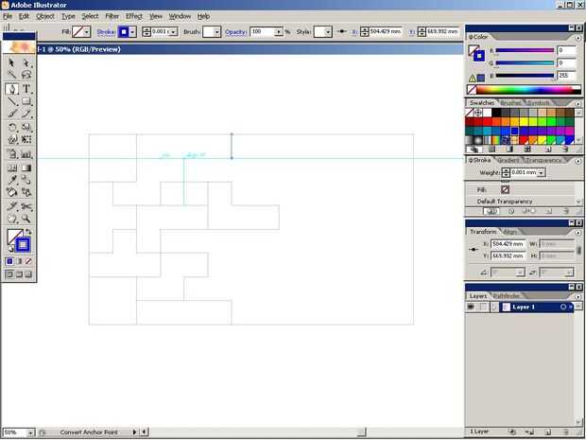The width and height of the screenshot is (586, 440).
Task: Set paint mode to Gradient in toolbox
Action: (19, 261)
